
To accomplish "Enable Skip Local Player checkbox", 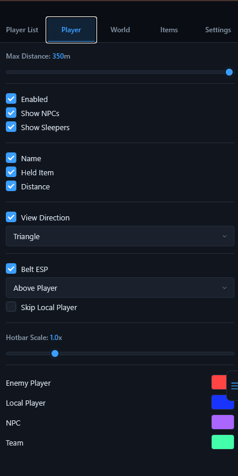I will (x=11, y=307).
